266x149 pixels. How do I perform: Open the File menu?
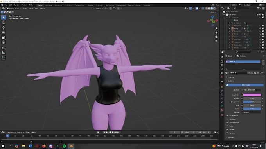pyautogui.click(x=6, y=5)
